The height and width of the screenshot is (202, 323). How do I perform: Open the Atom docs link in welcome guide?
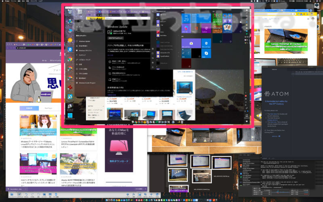click(274, 114)
